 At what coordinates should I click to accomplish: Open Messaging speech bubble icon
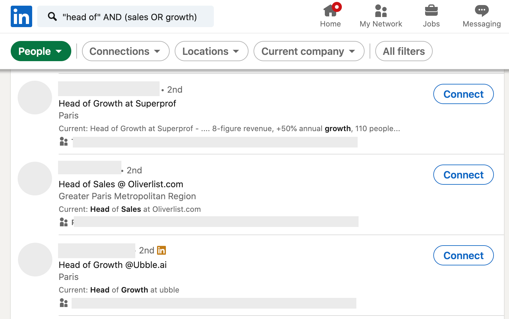(x=482, y=11)
